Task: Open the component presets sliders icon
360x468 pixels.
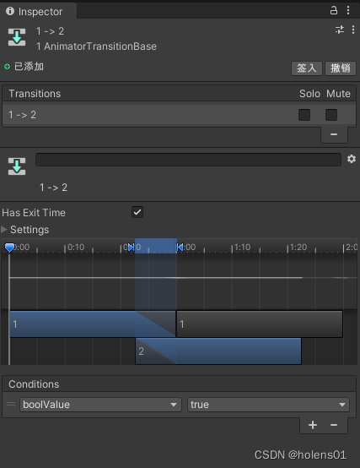Action: (x=340, y=30)
